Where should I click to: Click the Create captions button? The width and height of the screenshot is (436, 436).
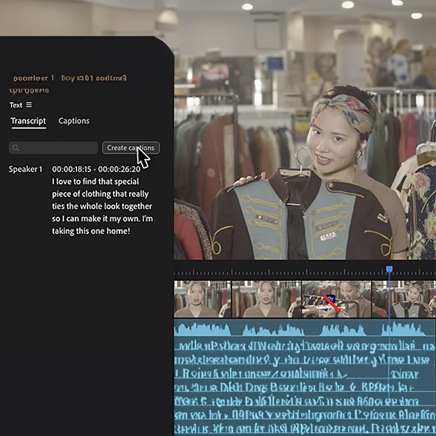(131, 148)
